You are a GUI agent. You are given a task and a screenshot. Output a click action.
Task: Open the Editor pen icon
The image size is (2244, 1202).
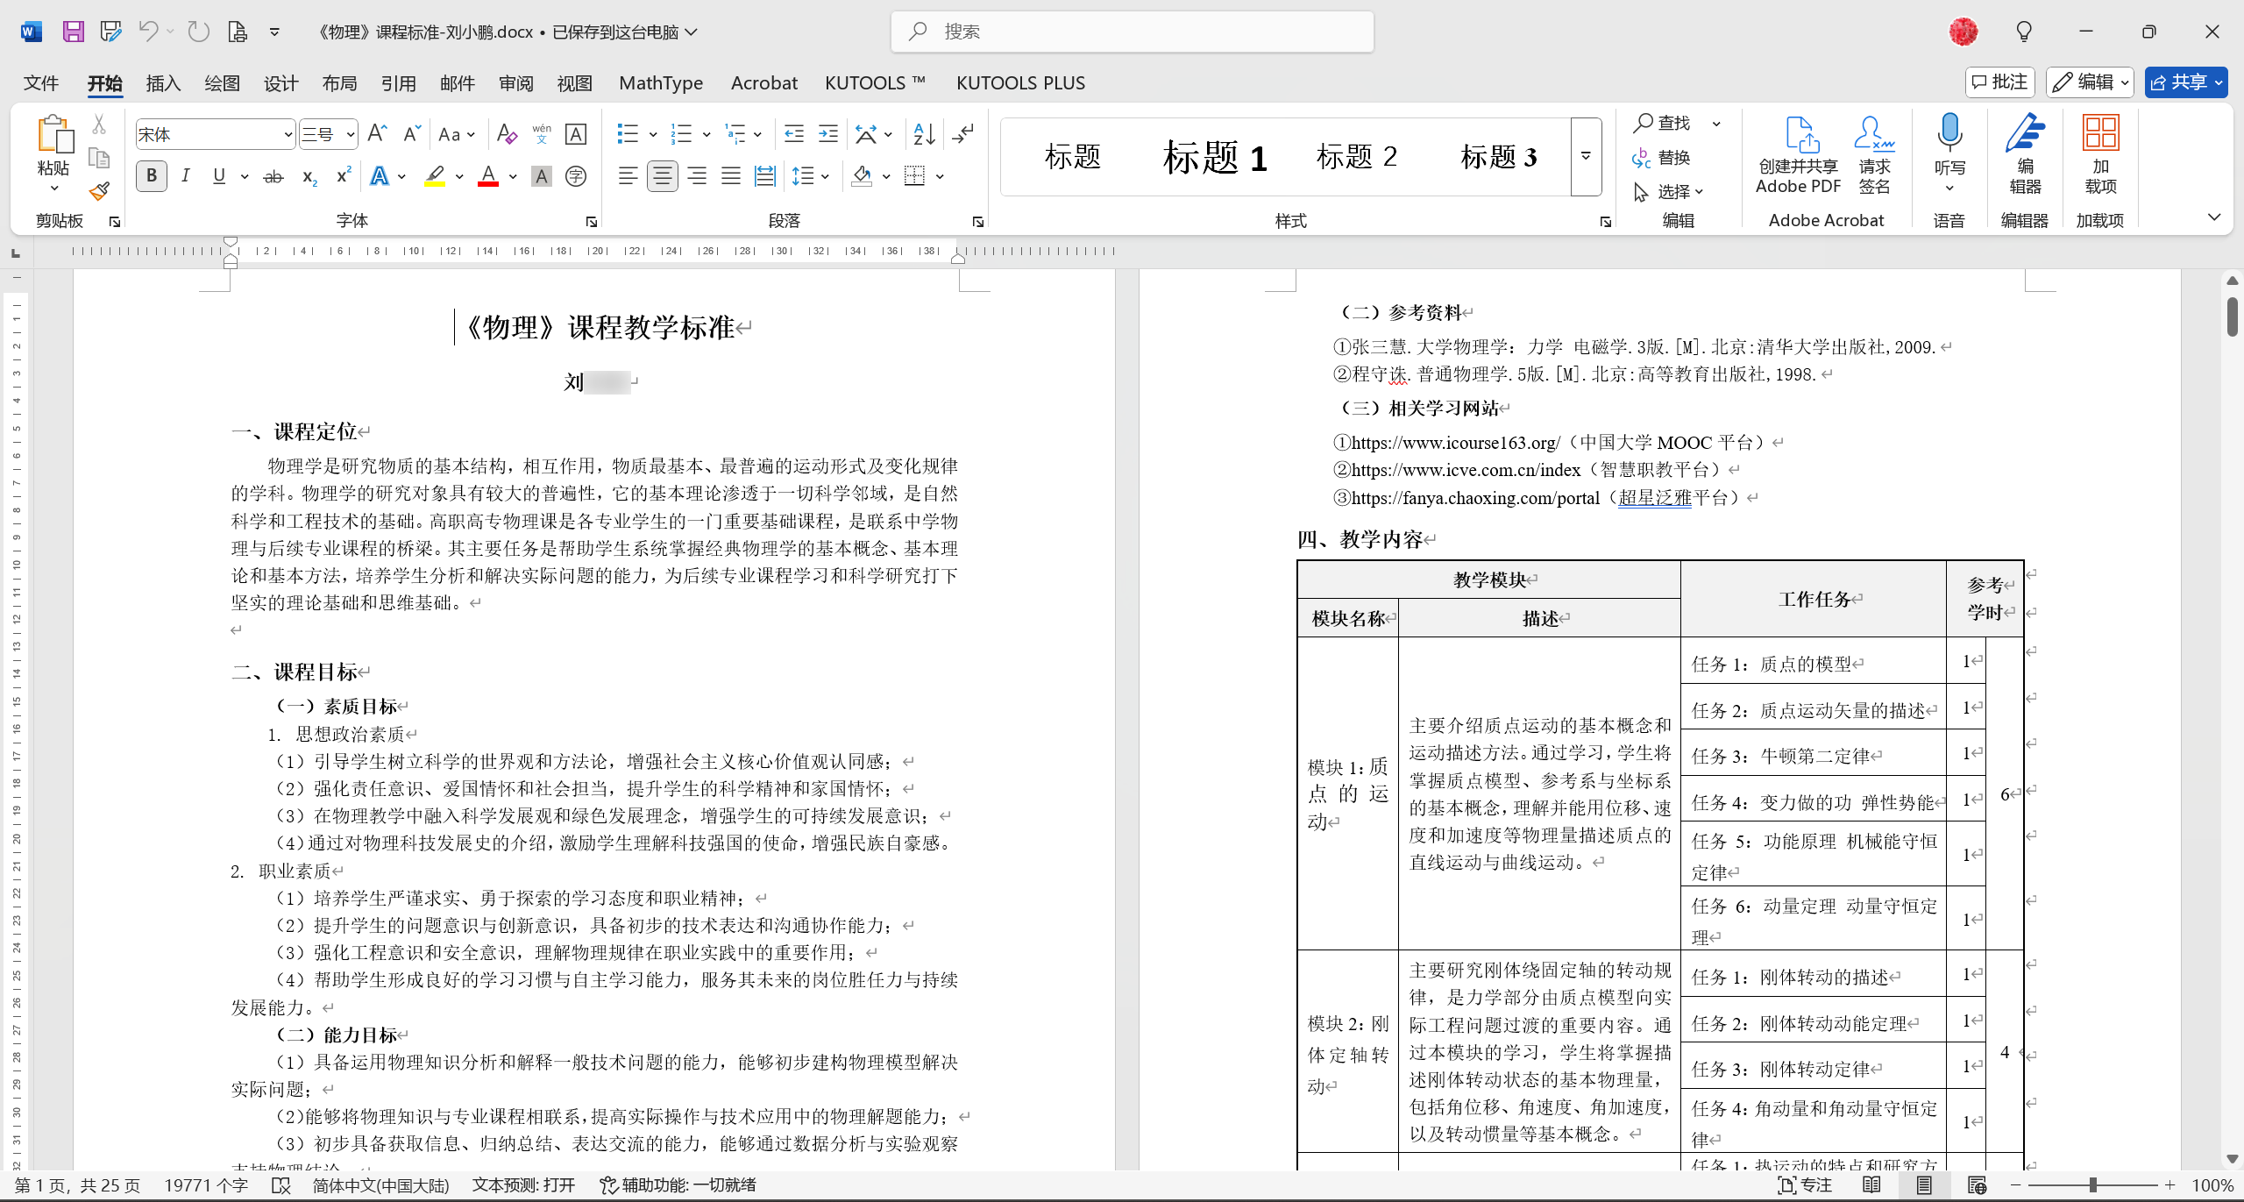coord(2025,134)
